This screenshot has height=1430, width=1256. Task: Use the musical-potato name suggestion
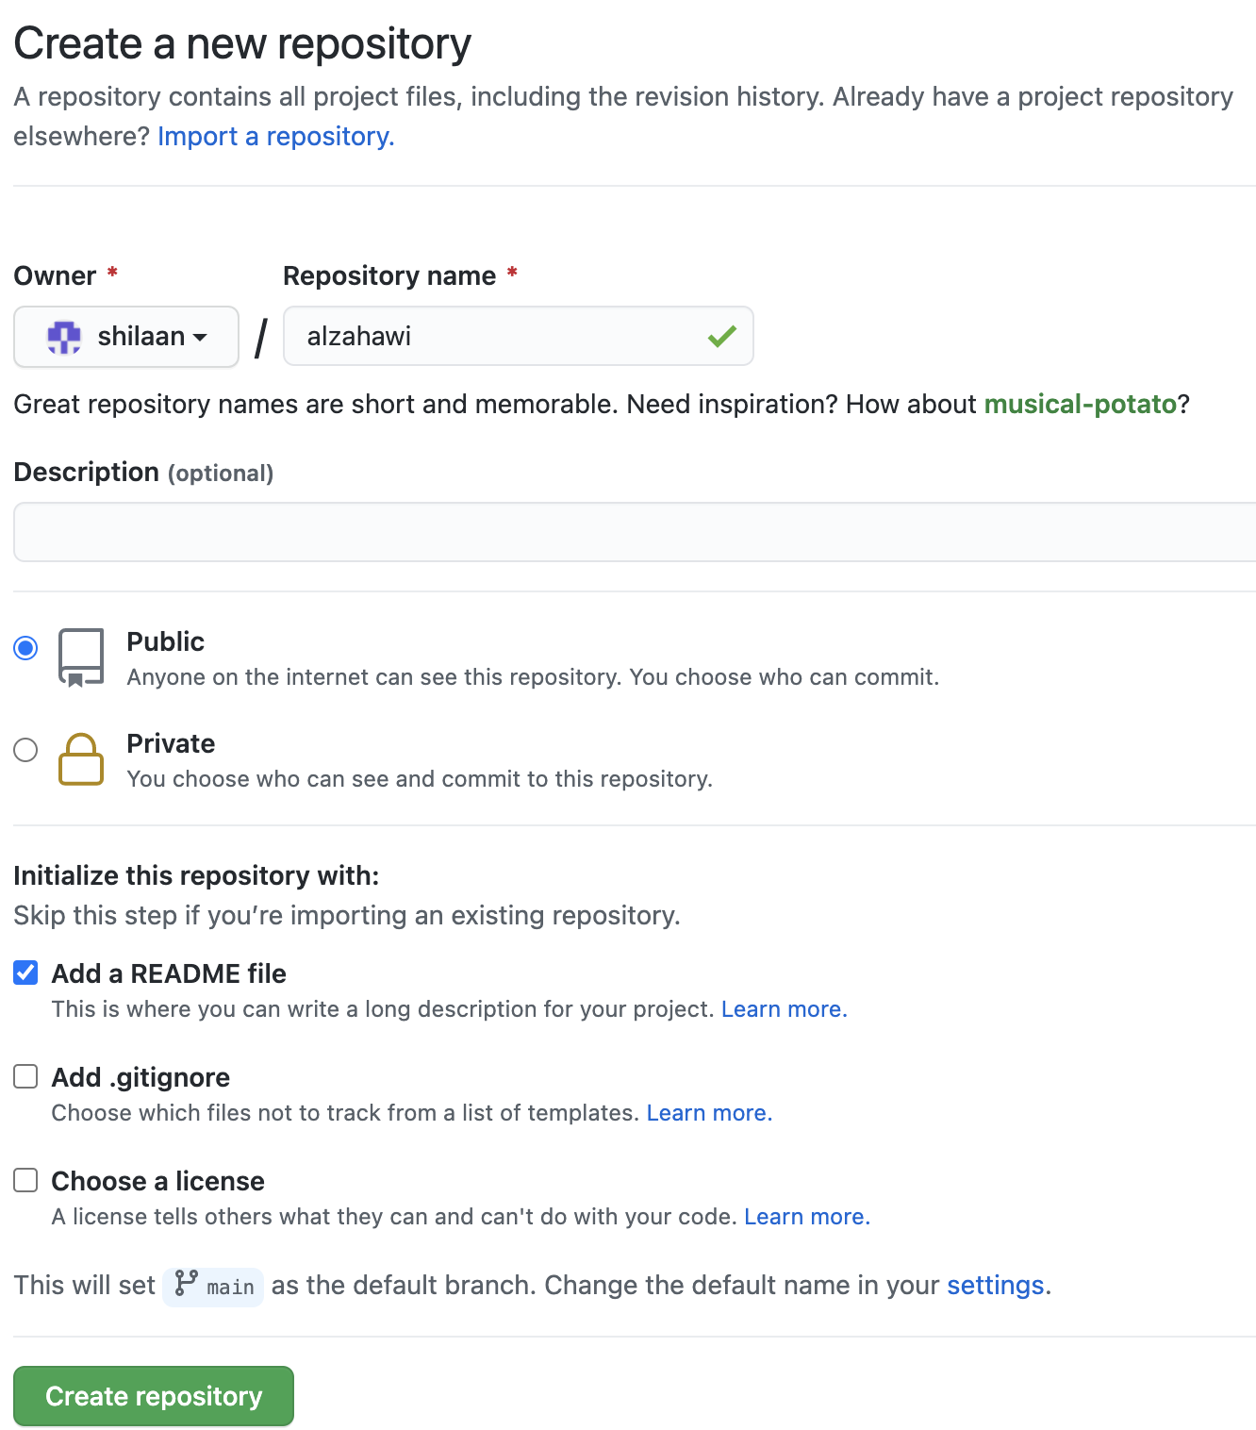click(x=1081, y=405)
